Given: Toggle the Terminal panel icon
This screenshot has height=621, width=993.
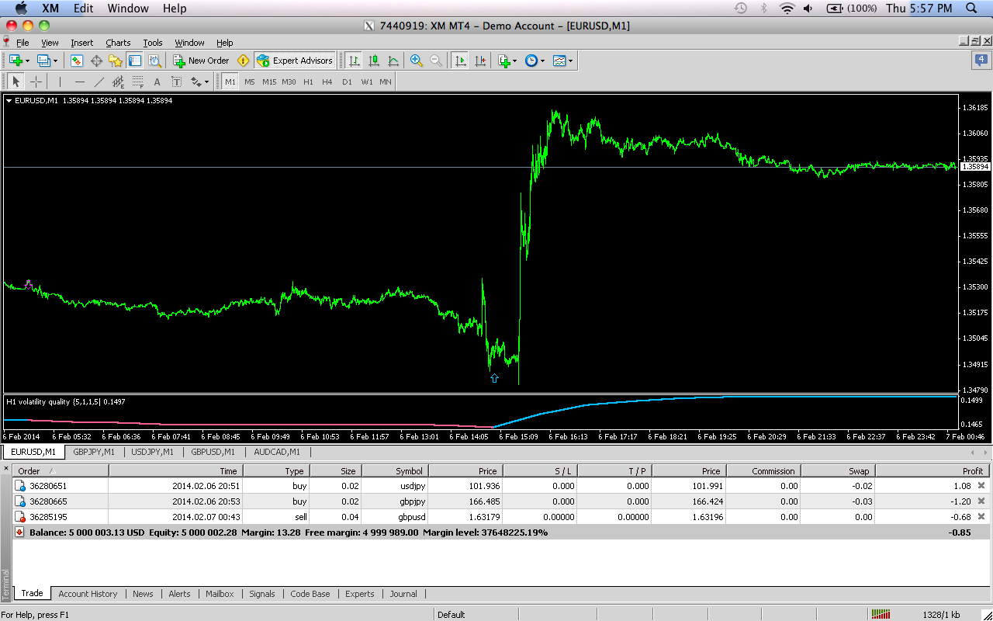Looking at the screenshot, I should point(135,61).
